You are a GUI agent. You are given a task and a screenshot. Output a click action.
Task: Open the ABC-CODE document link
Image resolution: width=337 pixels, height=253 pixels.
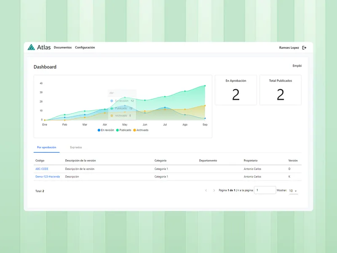(42, 168)
